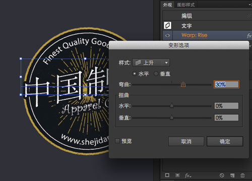Viewport: 252px width, 181px height.
Task: Click the 取消 button
Action: point(186,141)
